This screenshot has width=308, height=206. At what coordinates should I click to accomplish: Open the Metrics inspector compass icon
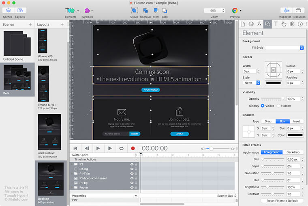(259, 24)
